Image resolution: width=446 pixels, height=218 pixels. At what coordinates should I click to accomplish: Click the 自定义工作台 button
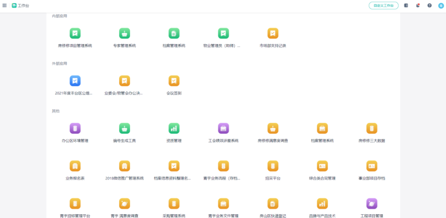[x=383, y=5]
